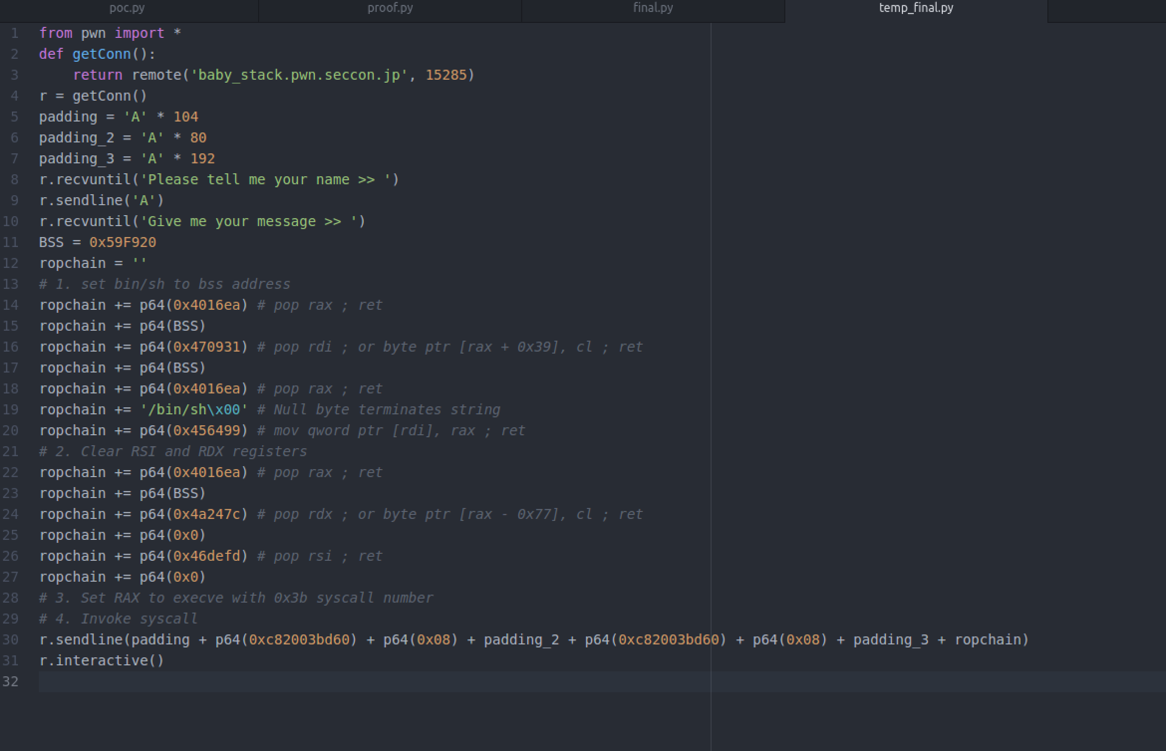This screenshot has width=1166, height=751.
Task: Click the 0x456499 gadget address
Action: coord(206,431)
